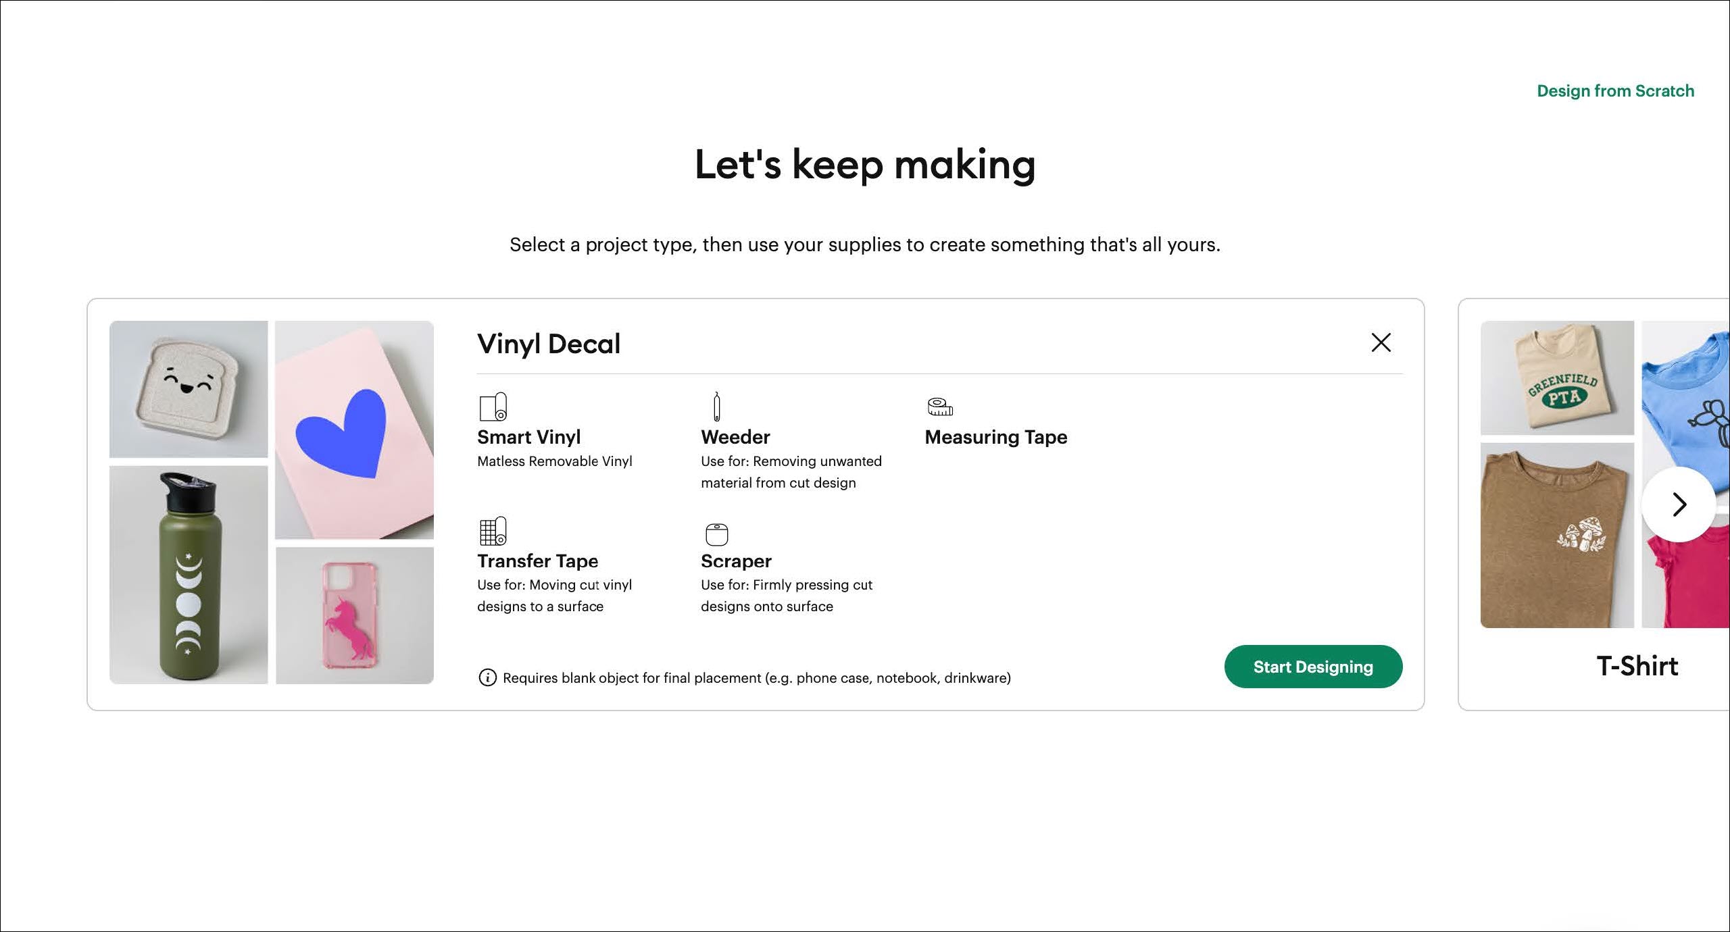Select the toast face decal thumbnail
The height and width of the screenshot is (932, 1730).
[189, 389]
